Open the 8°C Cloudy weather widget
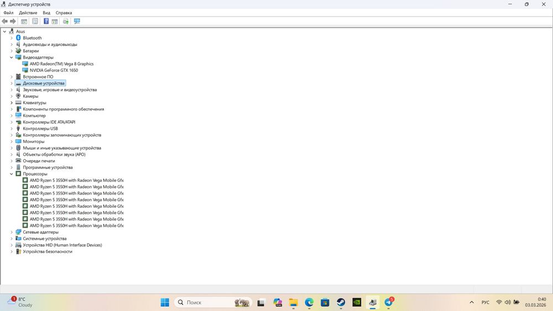 tap(21, 302)
